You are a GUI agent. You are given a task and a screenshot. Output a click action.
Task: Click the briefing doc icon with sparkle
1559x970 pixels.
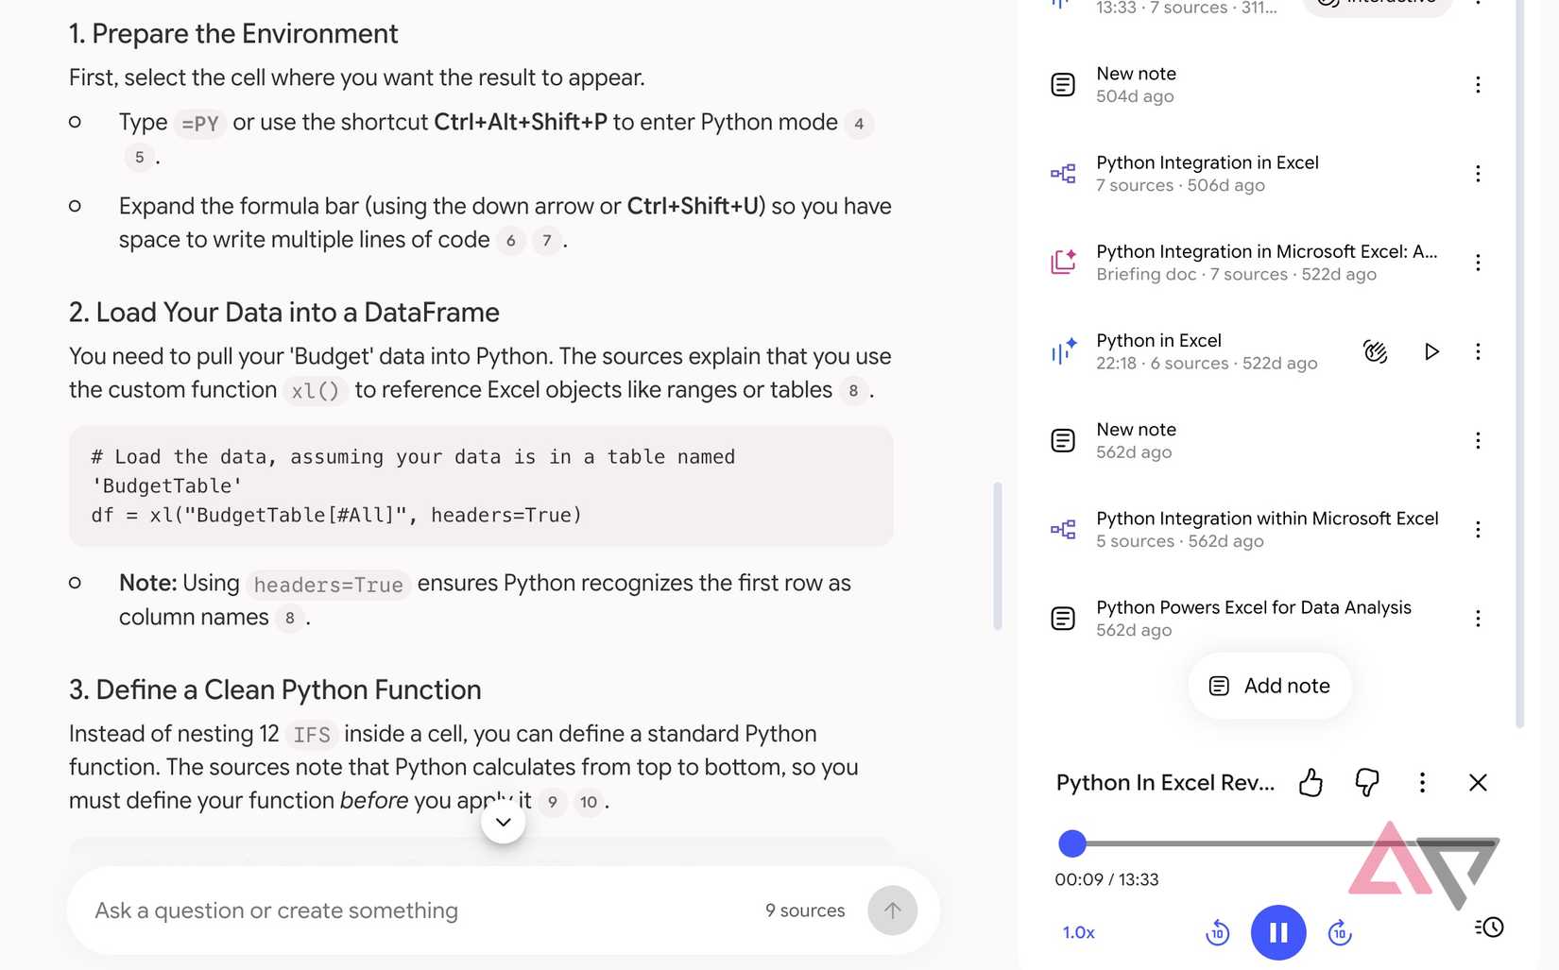click(x=1063, y=263)
